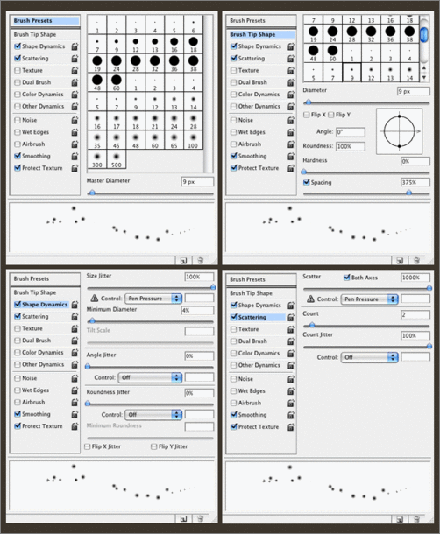The width and height of the screenshot is (440, 534).
Task: Click the Count value field
Action: click(x=415, y=314)
